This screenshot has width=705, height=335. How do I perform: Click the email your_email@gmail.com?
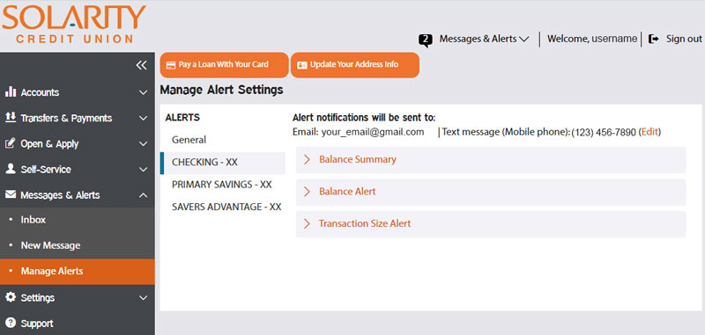[x=373, y=132]
